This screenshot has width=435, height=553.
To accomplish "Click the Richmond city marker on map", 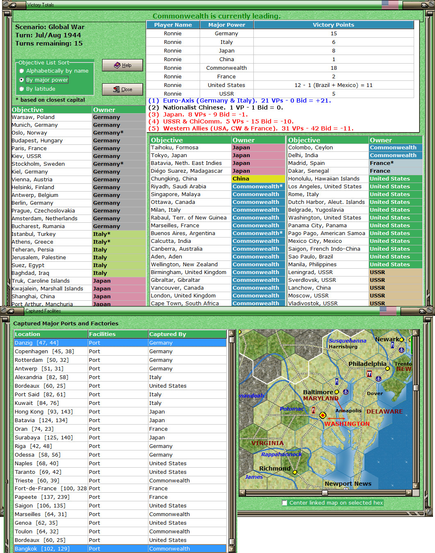I will [x=294, y=472].
